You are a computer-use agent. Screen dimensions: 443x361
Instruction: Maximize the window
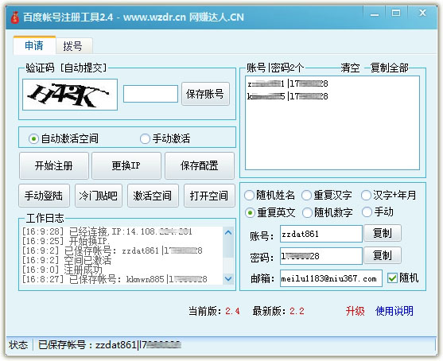396,14
